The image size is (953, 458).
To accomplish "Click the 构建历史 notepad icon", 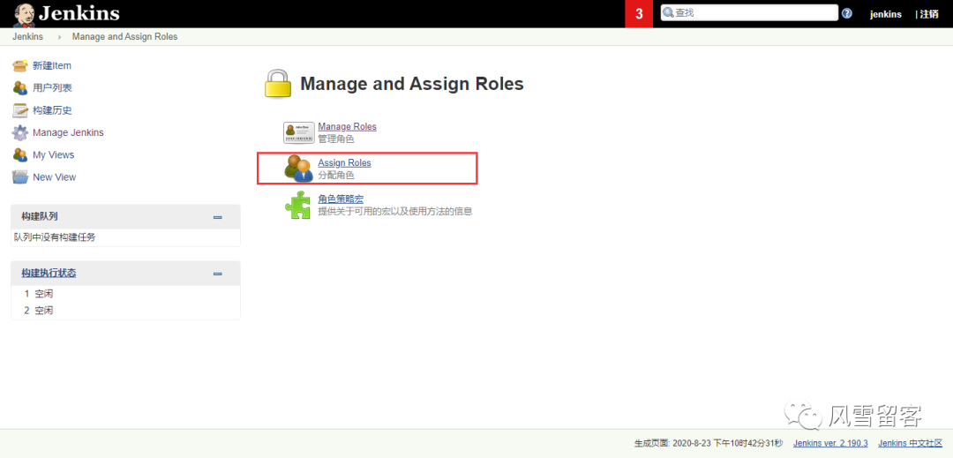I will (x=20, y=110).
